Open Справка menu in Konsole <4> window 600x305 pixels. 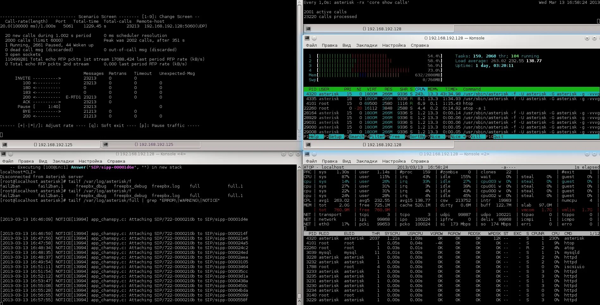[x=116, y=161]
